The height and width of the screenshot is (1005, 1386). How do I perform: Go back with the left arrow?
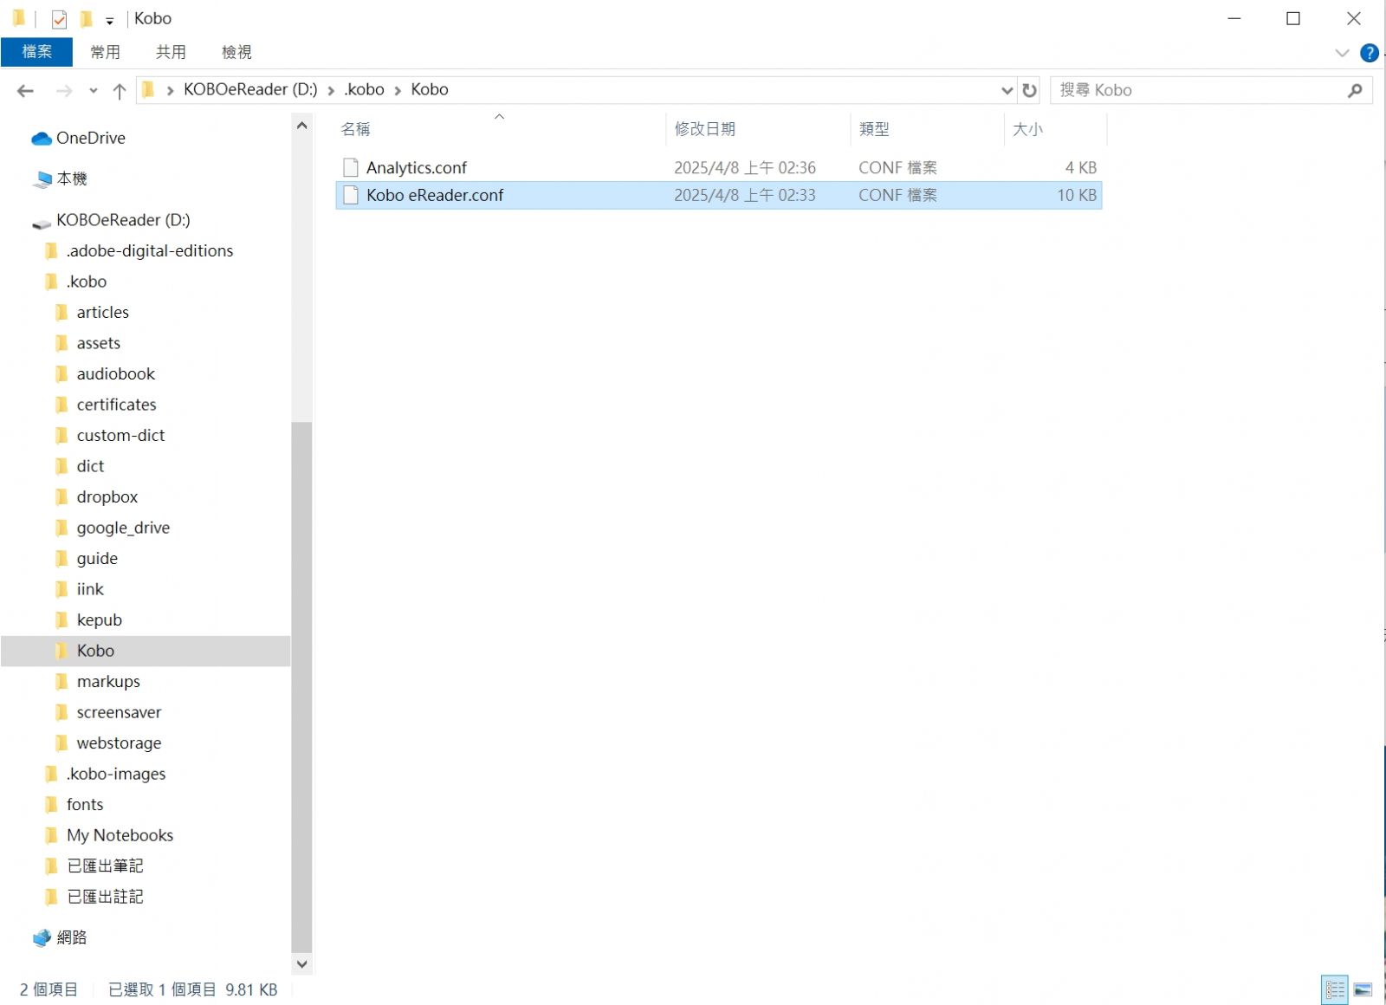[x=26, y=90]
